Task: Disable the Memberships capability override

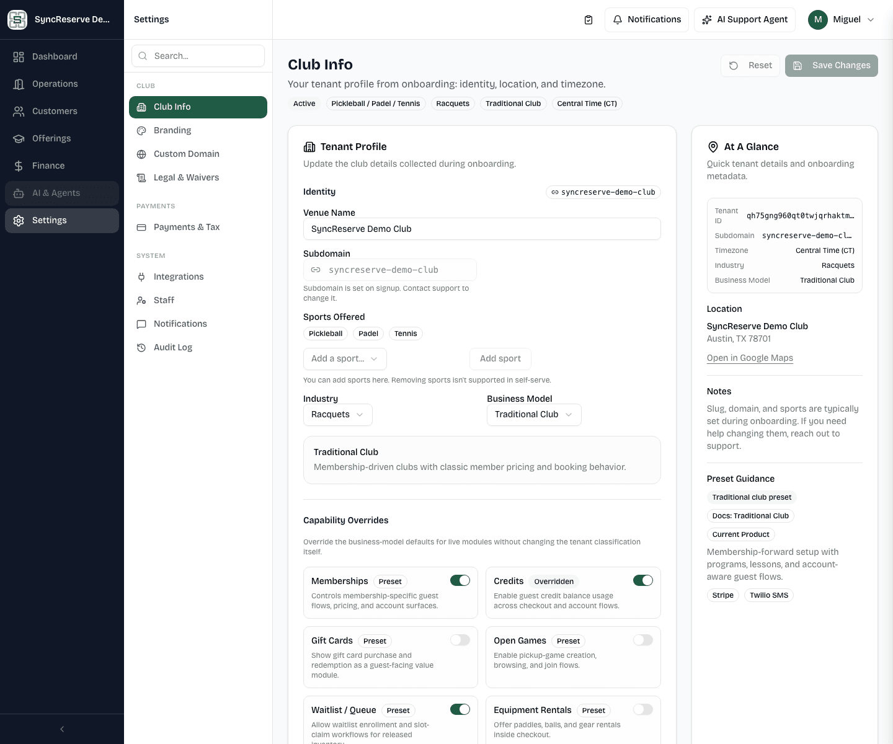Action: [x=460, y=580]
